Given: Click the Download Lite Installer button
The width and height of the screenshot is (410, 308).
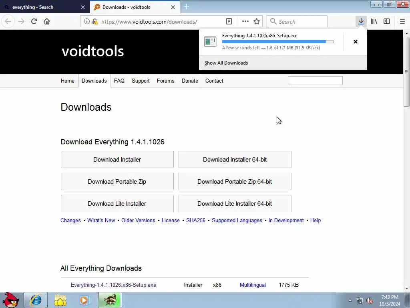Looking at the screenshot, I should pos(117,203).
